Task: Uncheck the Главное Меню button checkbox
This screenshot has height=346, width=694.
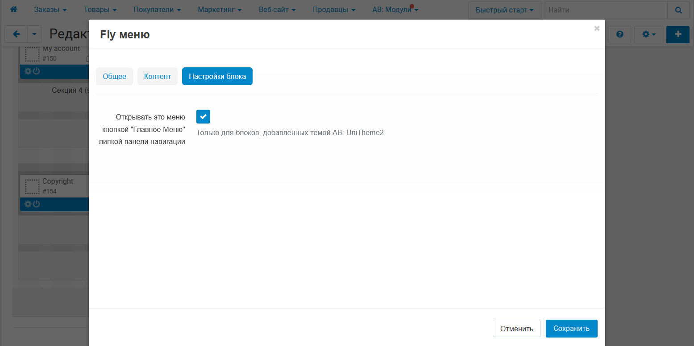Action: pos(203,117)
